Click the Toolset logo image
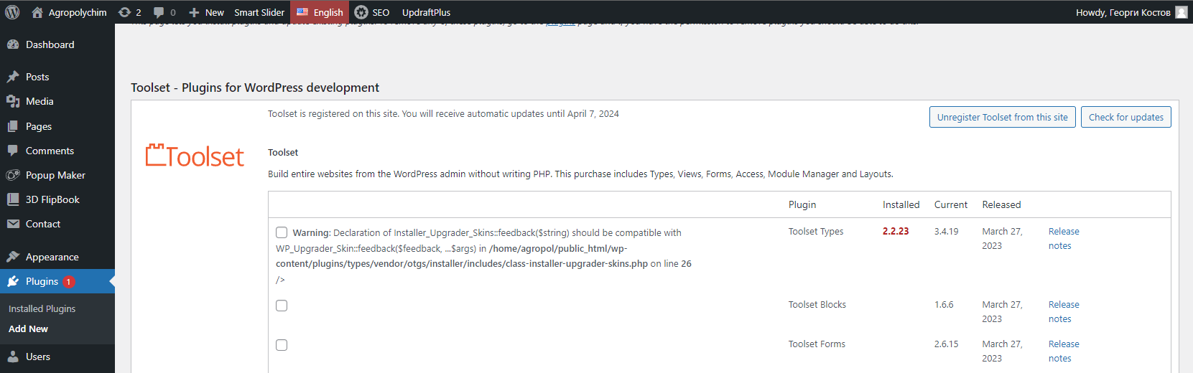 195,156
